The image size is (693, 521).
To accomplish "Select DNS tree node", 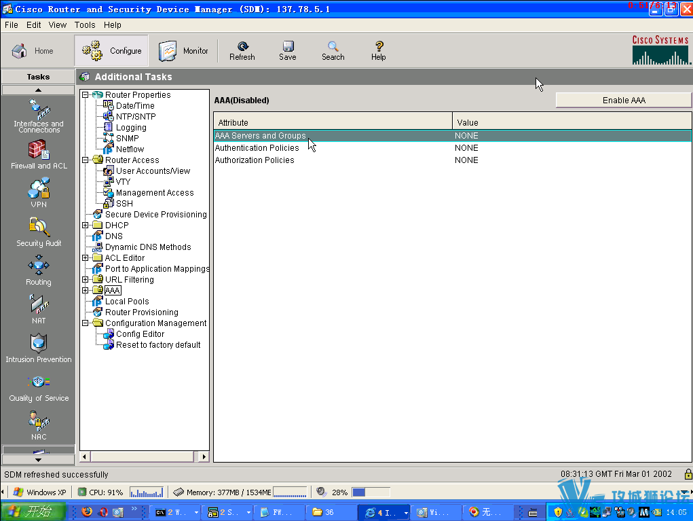I will pyautogui.click(x=113, y=236).
